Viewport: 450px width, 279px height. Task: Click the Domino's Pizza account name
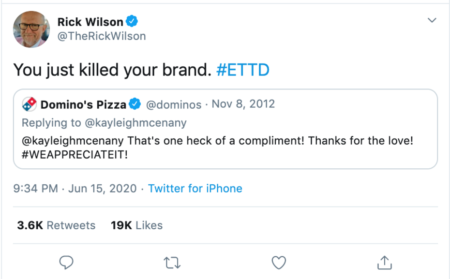83,104
